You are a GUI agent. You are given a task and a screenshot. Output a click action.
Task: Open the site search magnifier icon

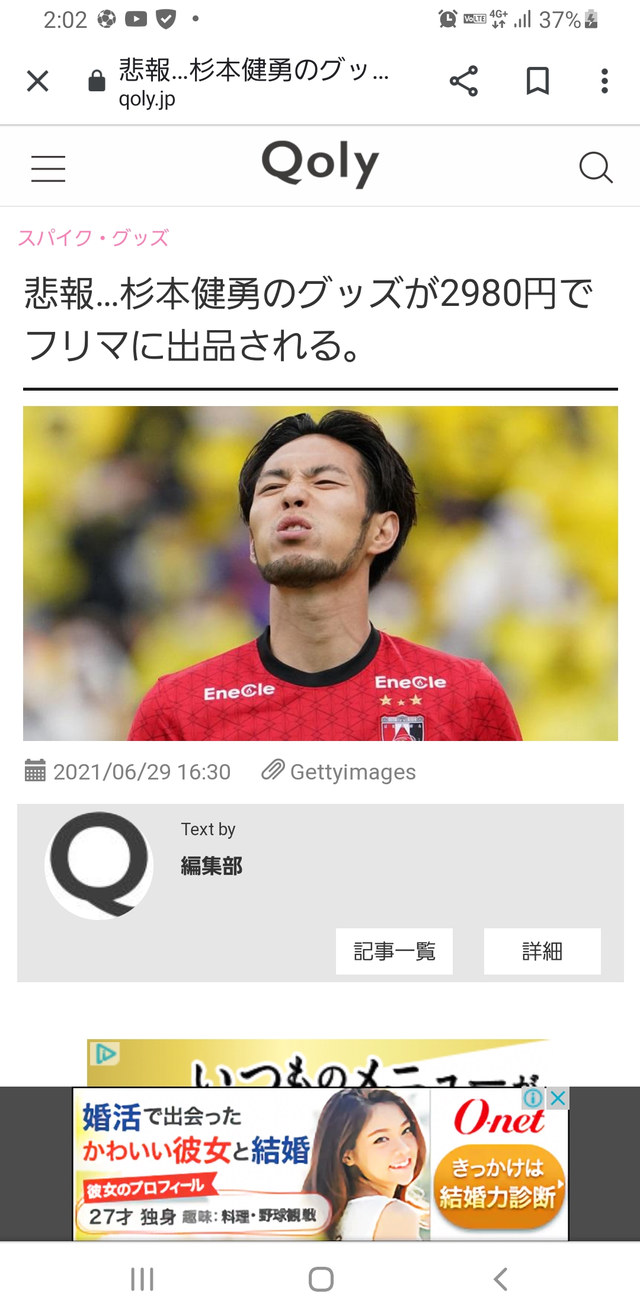click(x=596, y=168)
